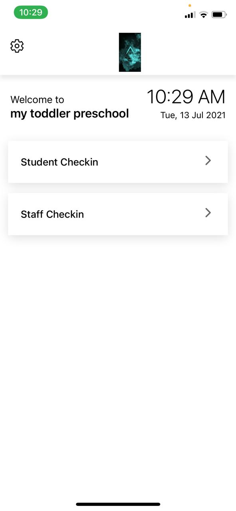236x511 pixels.
Task: Tap the large 10:29 AM clock
Action: [186, 97]
